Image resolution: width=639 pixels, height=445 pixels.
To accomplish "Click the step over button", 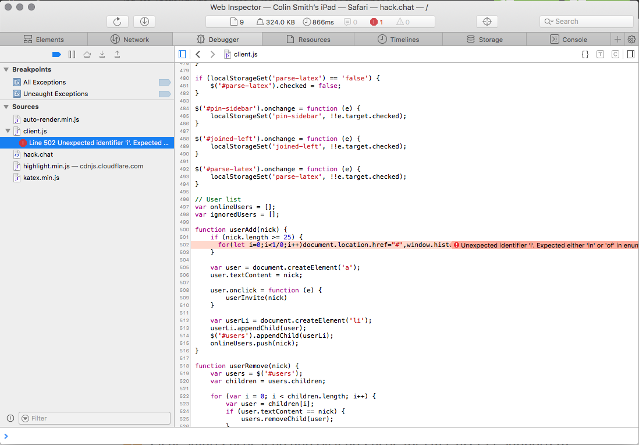I will [87, 54].
